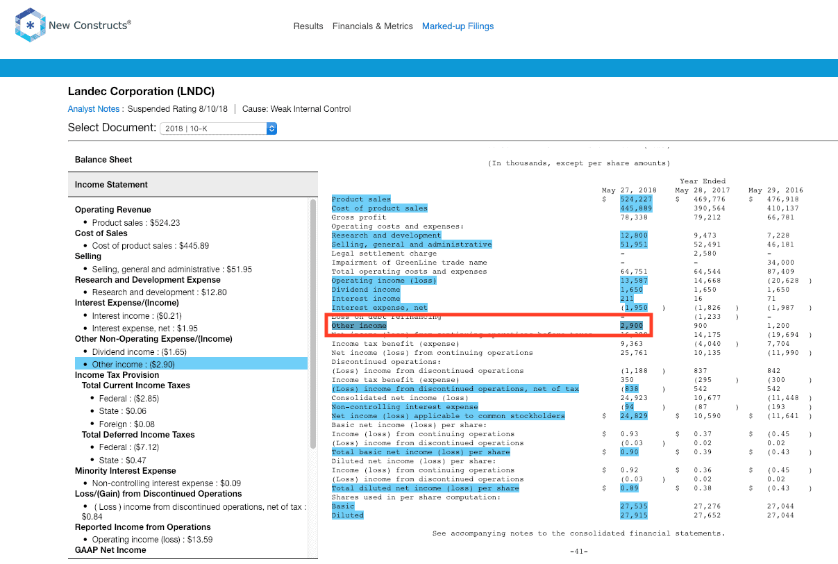Switch to Financials & Metrics tab
Screen dimensions: 838x564
coord(373,26)
